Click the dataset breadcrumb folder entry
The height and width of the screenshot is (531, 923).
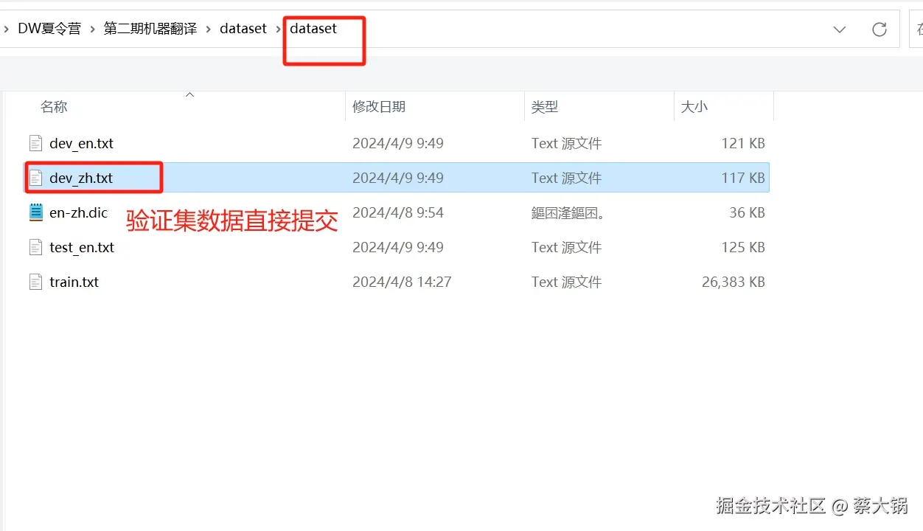(x=243, y=28)
